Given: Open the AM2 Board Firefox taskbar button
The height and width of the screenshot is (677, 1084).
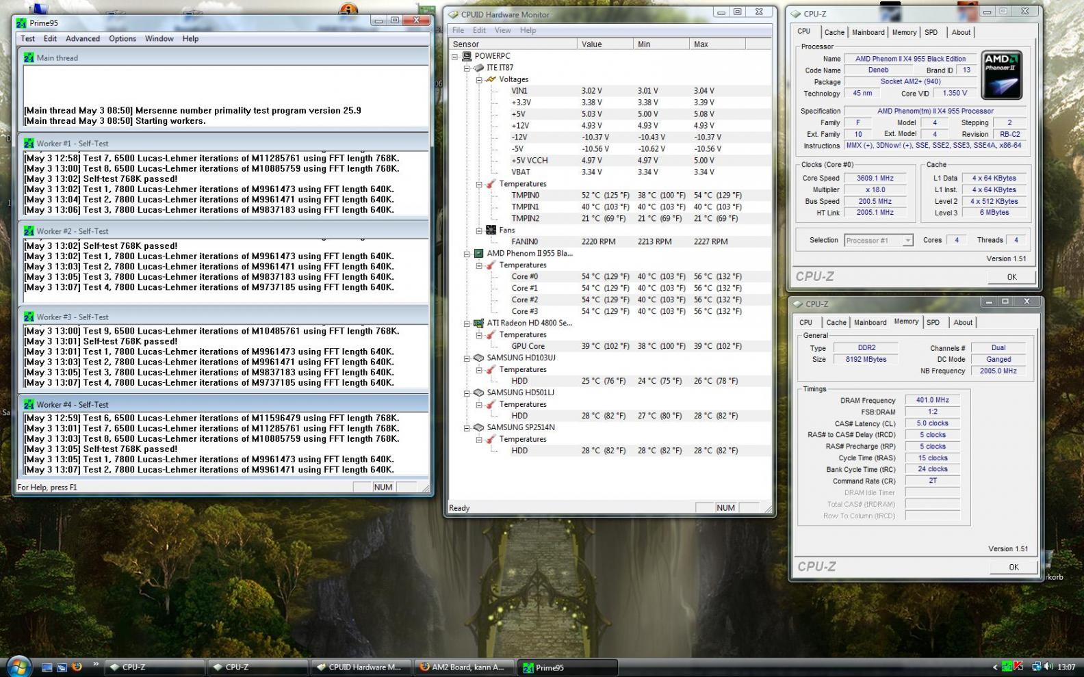Looking at the screenshot, I should (x=464, y=667).
